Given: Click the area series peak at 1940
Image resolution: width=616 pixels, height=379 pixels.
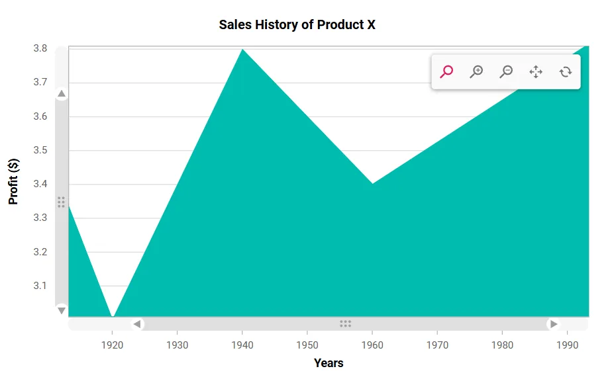Looking at the screenshot, I should click(x=242, y=50).
